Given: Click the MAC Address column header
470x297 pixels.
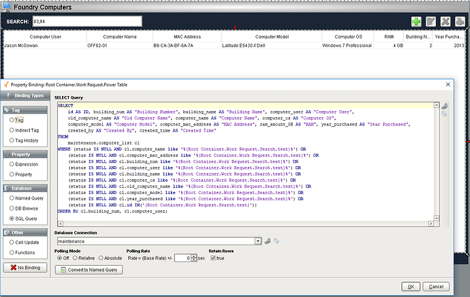Looking at the screenshot, I should pos(187,37).
